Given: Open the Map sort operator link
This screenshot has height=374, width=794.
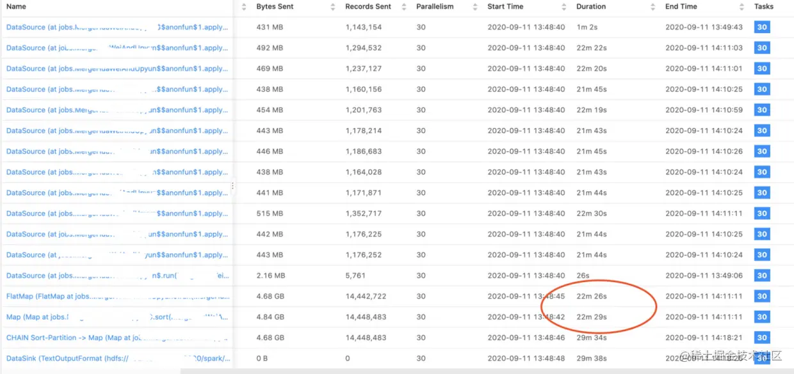Looking at the screenshot, I should [118, 317].
